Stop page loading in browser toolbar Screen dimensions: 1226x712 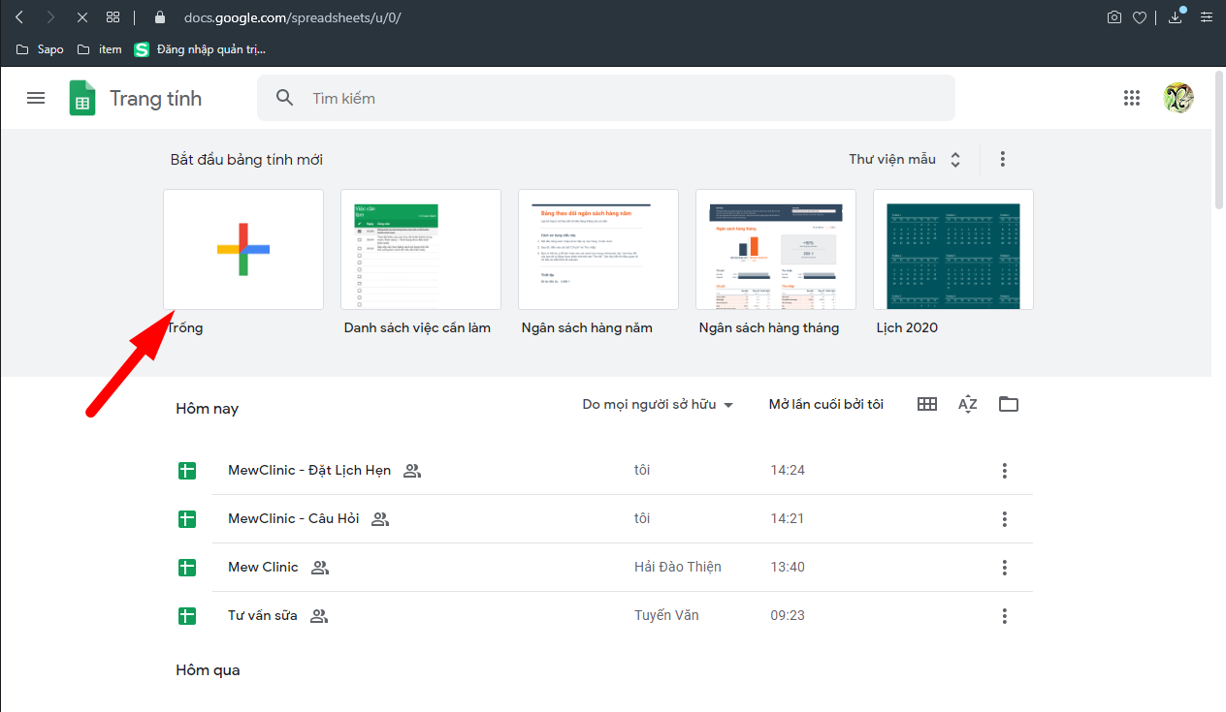tap(81, 17)
